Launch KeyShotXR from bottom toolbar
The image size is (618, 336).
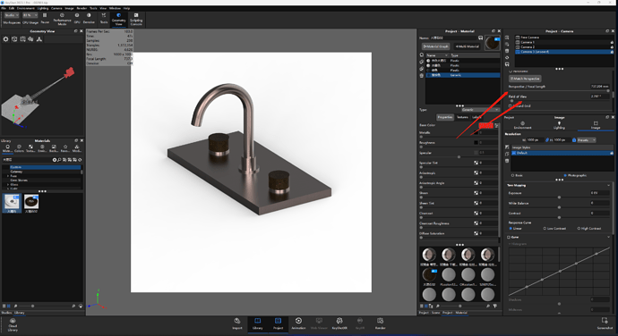[x=339, y=323]
